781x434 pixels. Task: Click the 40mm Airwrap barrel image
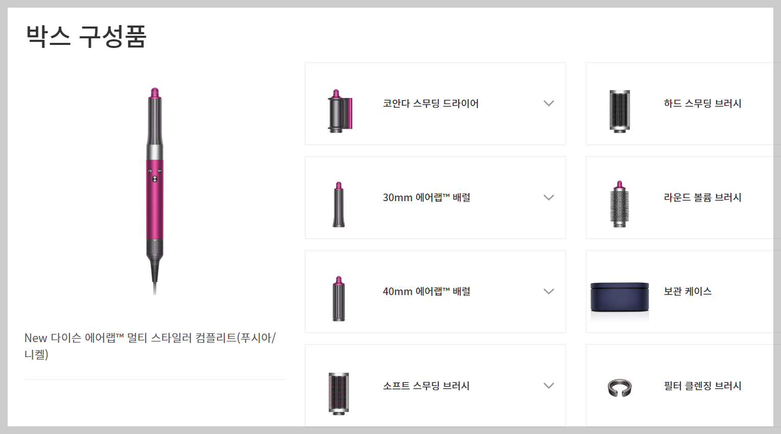pyautogui.click(x=339, y=299)
